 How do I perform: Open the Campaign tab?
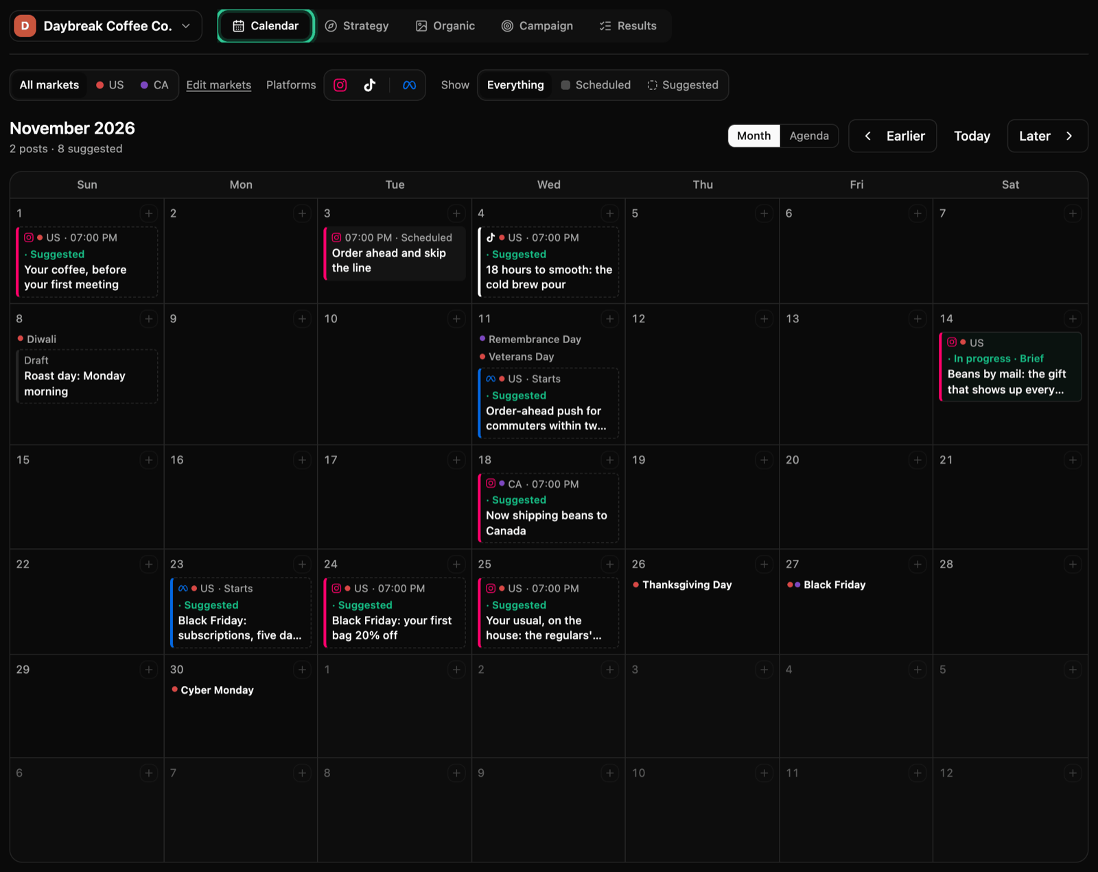(x=537, y=26)
